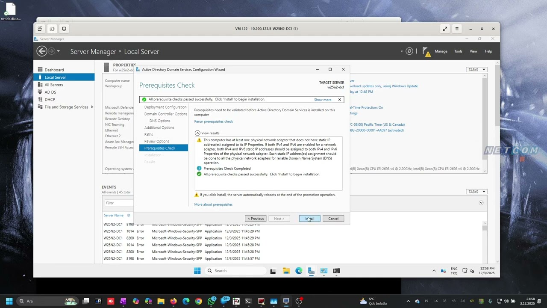Image resolution: width=547 pixels, height=308 pixels.
Task: Open guest File Explorer taskbar icon
Action: (286, 271)
